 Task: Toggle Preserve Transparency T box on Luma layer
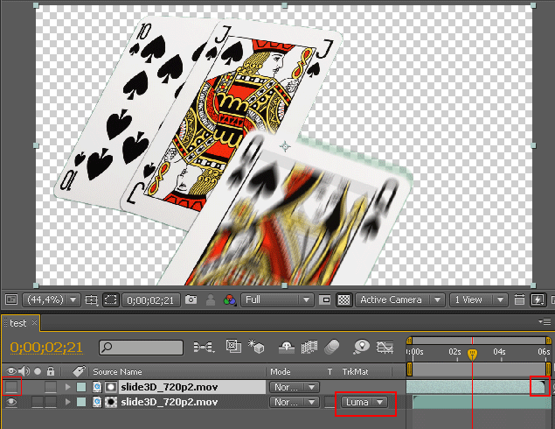[330, 402]
